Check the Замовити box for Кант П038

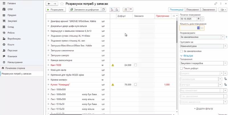pos(135,65)
